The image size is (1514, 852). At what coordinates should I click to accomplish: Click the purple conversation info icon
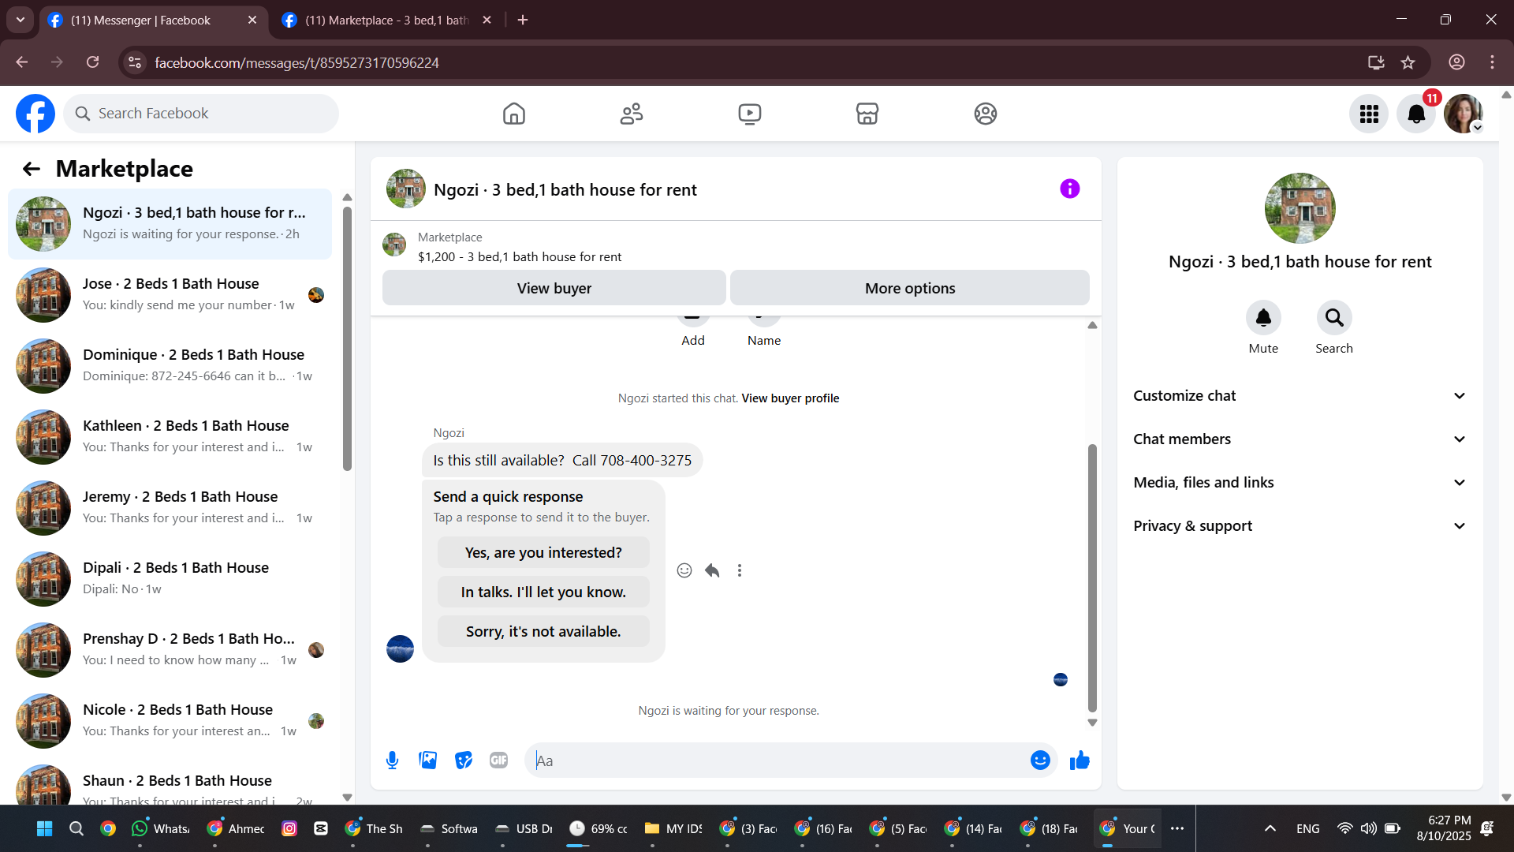pyautogui.click(x=1069, y=189)
